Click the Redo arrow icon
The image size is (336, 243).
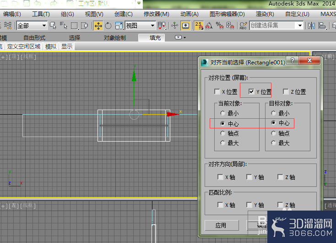[54, 3]
